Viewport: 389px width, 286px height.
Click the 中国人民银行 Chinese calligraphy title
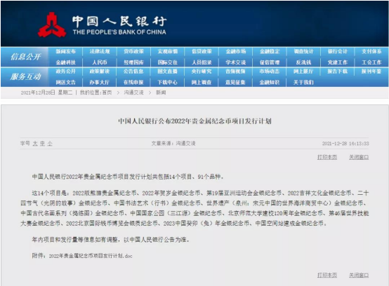point(119,22)
